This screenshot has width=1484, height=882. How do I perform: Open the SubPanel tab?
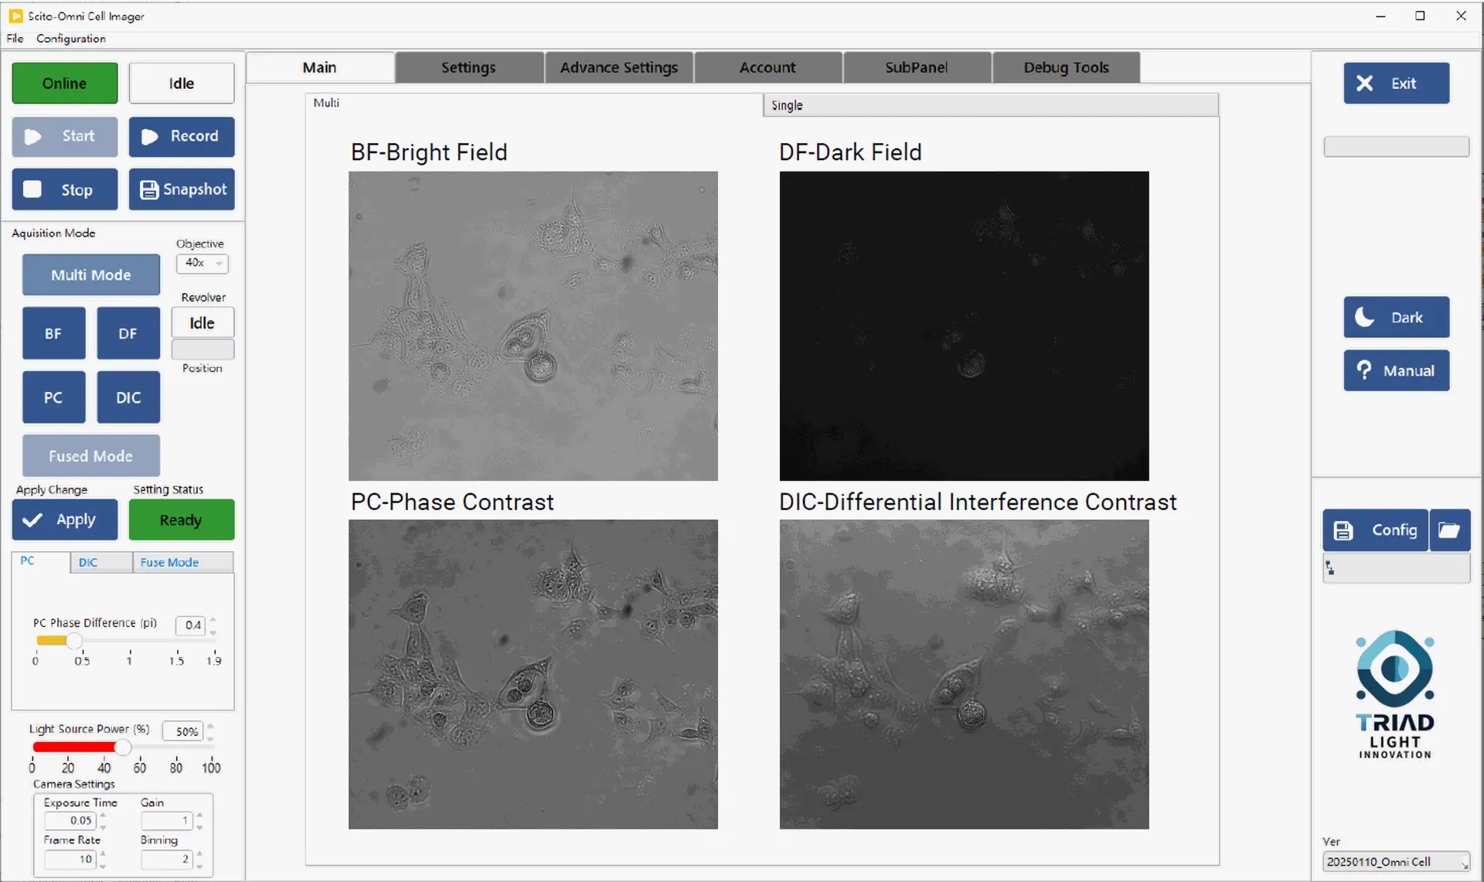pos(917,68)
